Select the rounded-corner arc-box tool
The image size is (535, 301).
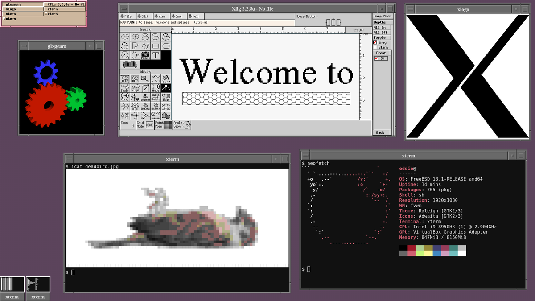pyautogui.click(x=166, y=46)
